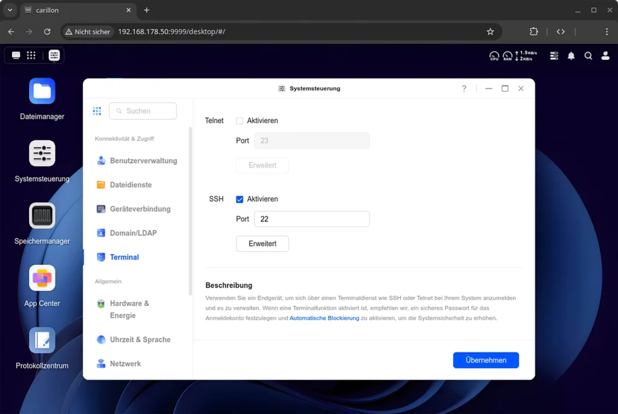Click the SSH port input field
Screen dimensions: 618x414
311,219
